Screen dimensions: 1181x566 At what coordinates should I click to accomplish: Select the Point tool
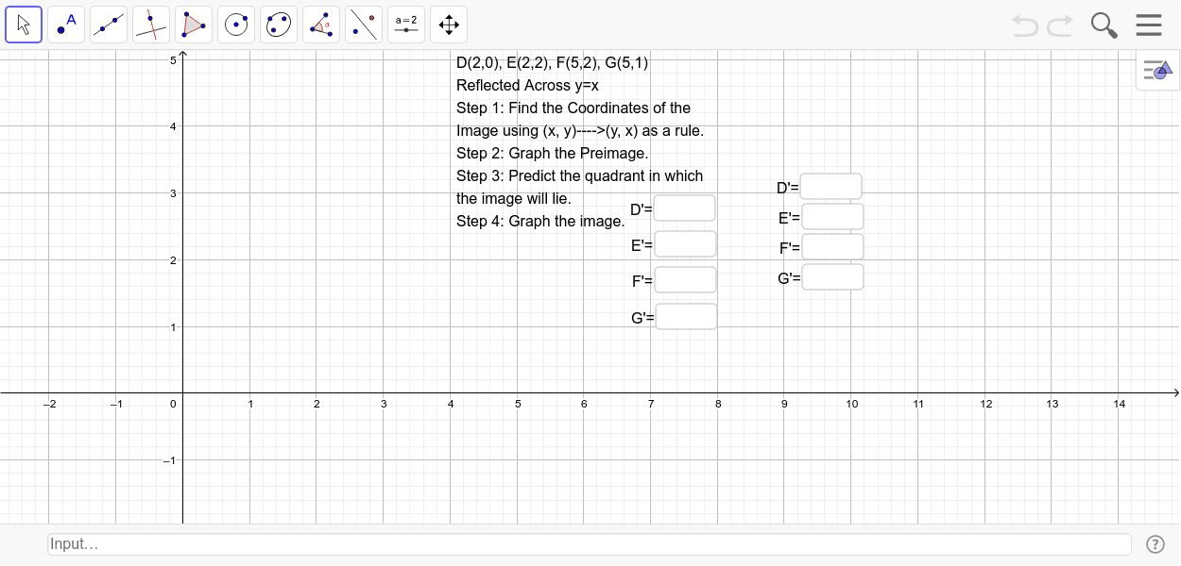point(66,25)
